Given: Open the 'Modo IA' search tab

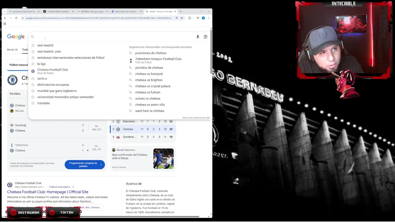Looking at the screenshot, I should pyautogui.click(x=12, y=50).
